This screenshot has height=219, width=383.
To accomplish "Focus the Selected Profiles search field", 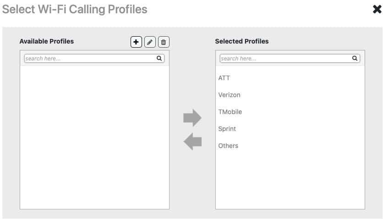I will pyautogui.click(x=290, y=58).
